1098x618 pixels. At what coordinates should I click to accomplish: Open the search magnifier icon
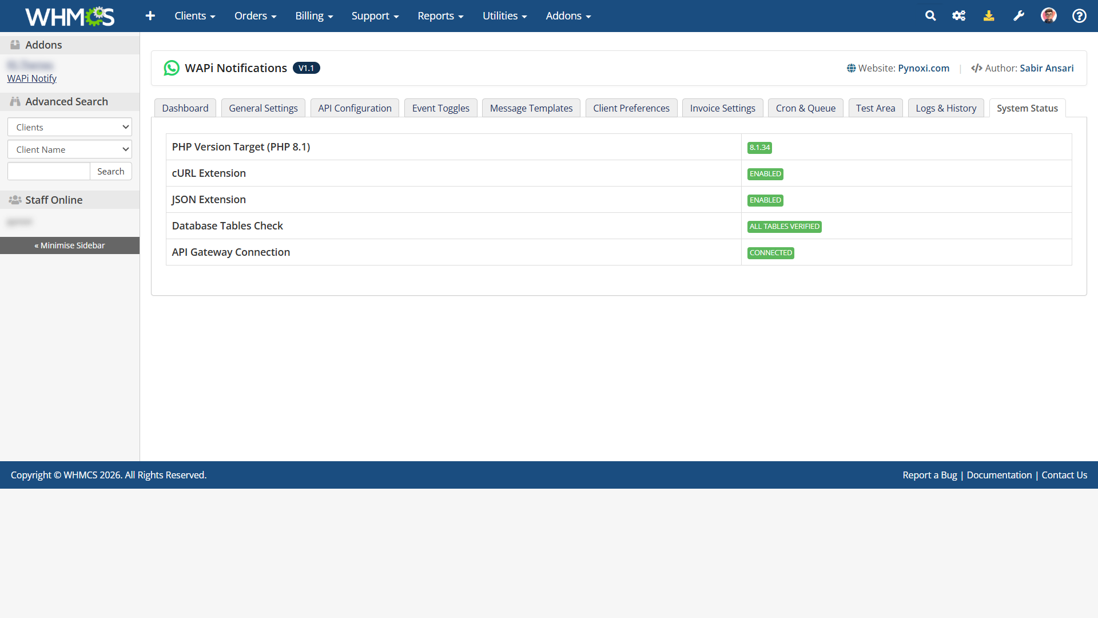(930, 16)
